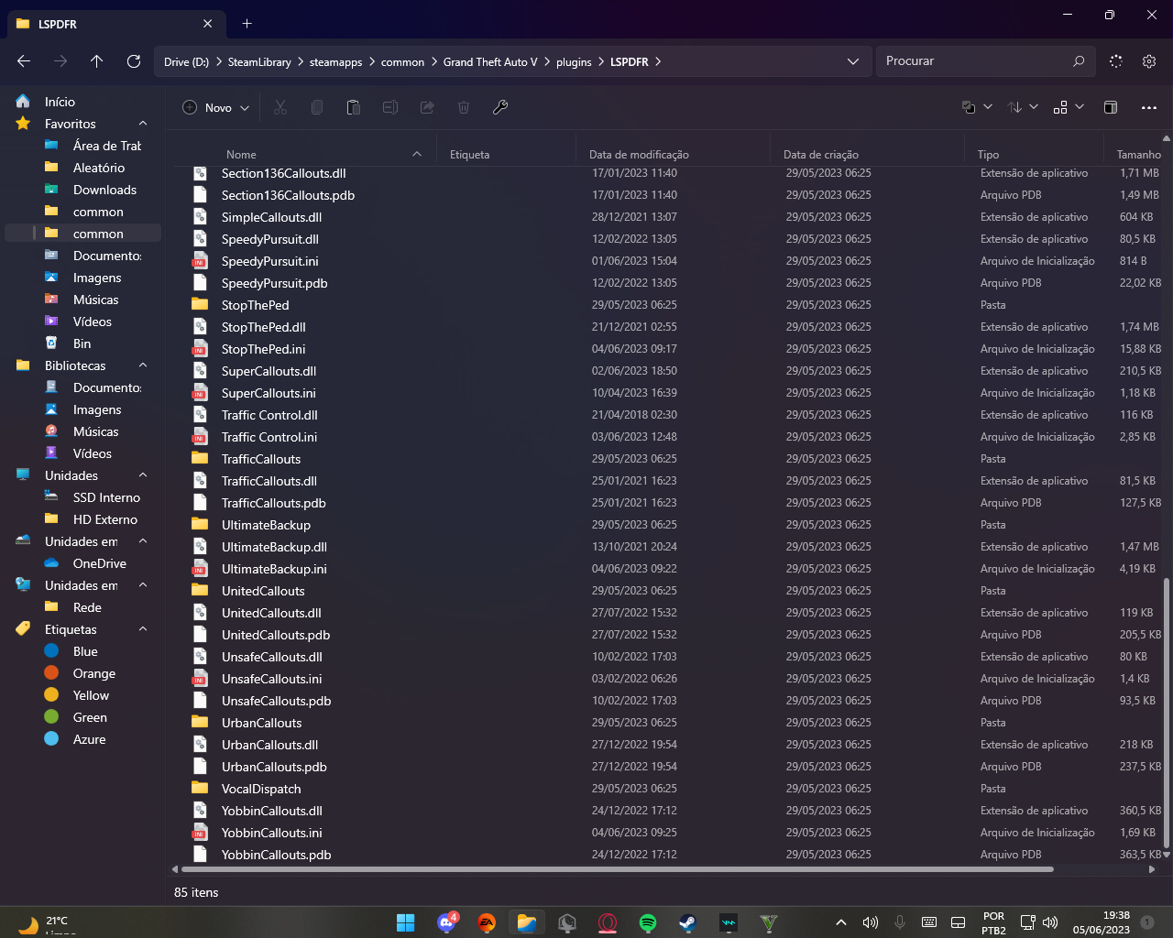This screenshot has height=938, width=1173.
Task: Open a new tab with the plus button
Action: coord(247,24)
